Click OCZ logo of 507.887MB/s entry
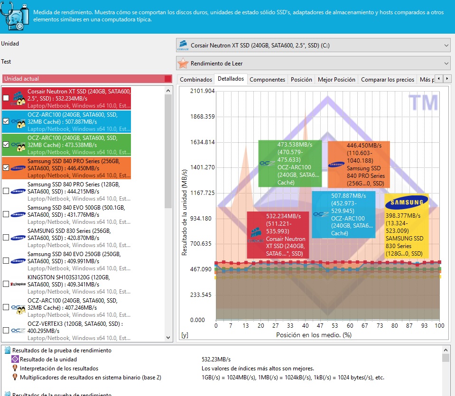Screen dimensions: 455x396 click(x=18, y=122)
